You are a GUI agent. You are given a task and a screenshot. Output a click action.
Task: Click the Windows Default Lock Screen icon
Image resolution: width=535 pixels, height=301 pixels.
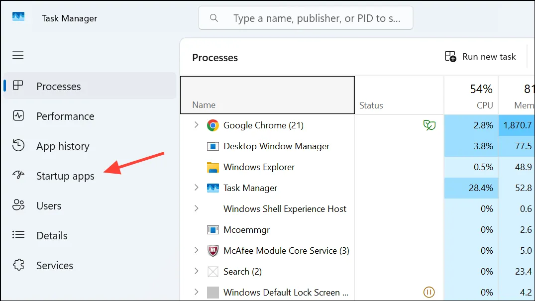click(x=213, y=293)
